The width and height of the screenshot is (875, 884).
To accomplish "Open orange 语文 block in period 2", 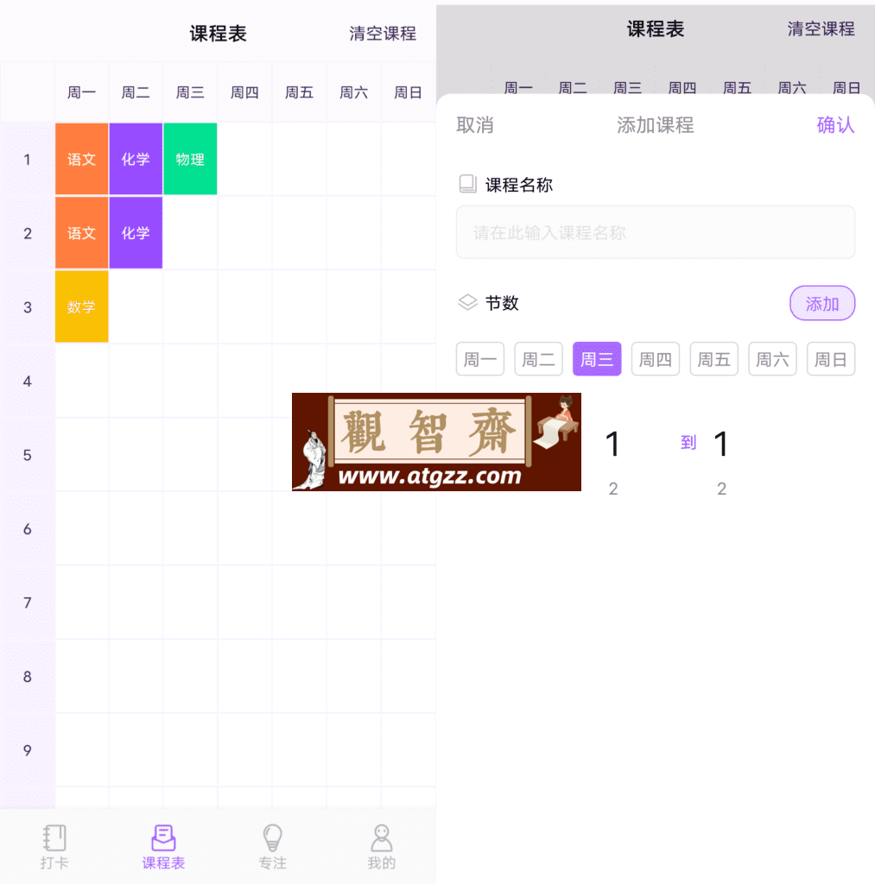I will click(82, 232).
